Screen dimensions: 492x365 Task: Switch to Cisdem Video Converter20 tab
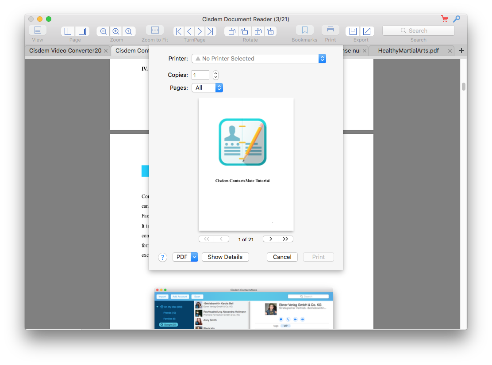tap(65, 51)
